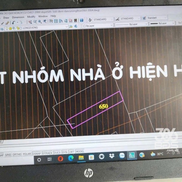This screenshot has width=182, height=182.
Task: Click the Layer Previous icon
Action: 76,26
